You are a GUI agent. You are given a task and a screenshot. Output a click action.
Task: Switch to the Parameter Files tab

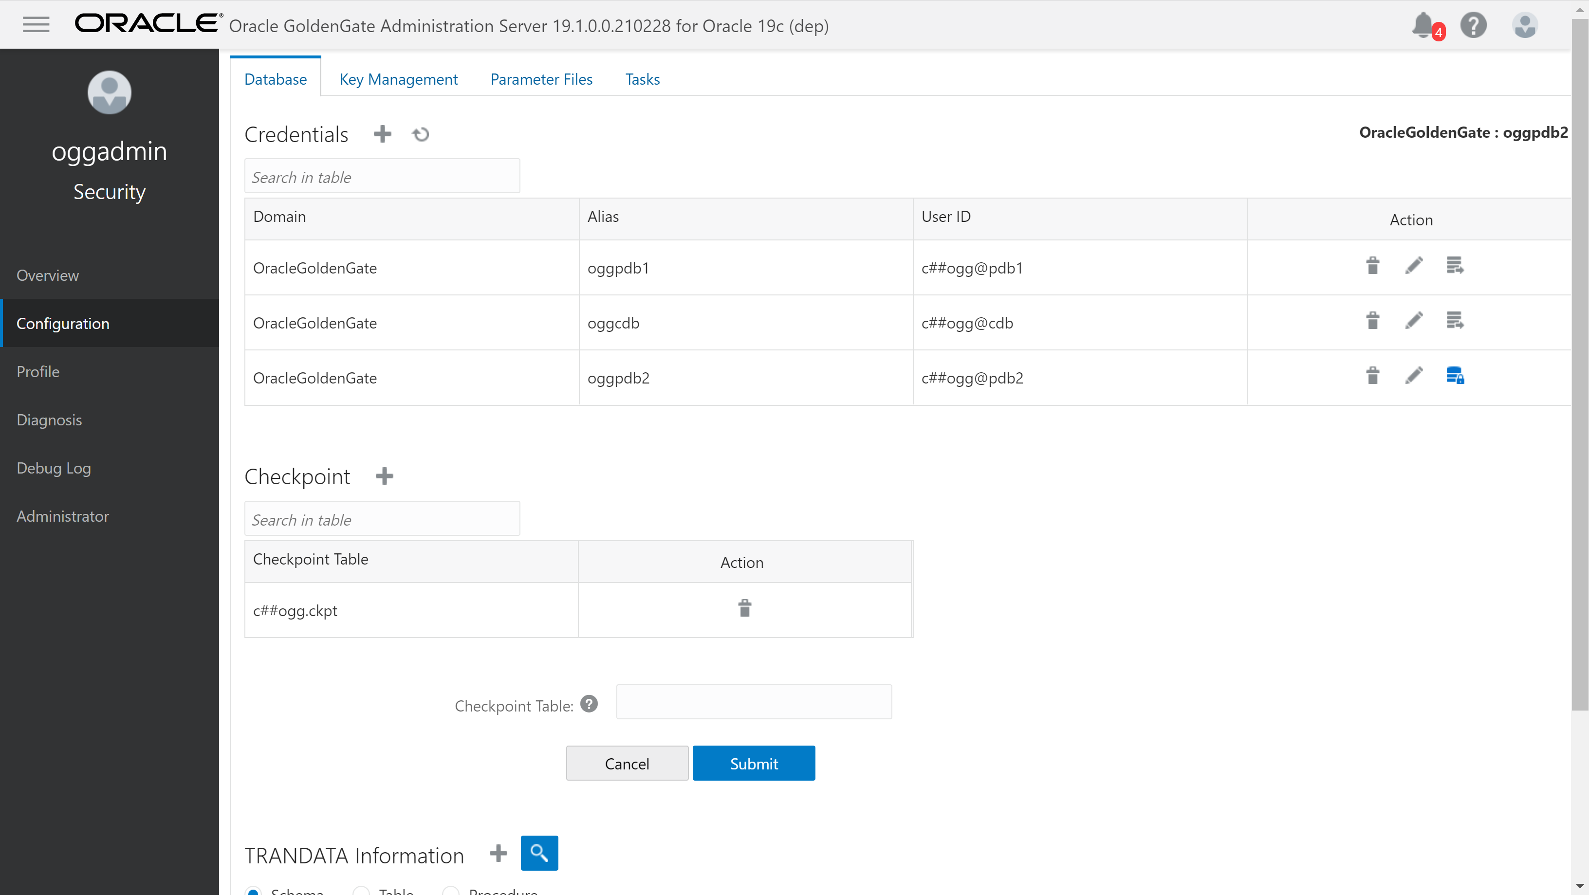(541, 79)
